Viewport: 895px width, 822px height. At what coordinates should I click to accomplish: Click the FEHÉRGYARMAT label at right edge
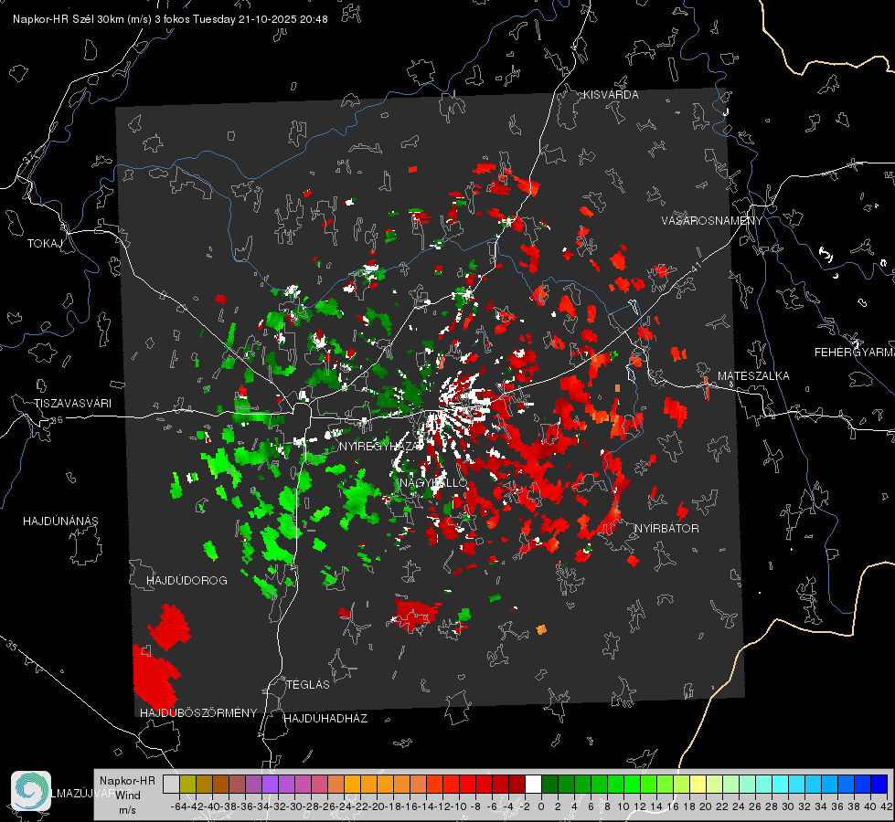pos(854,353)
